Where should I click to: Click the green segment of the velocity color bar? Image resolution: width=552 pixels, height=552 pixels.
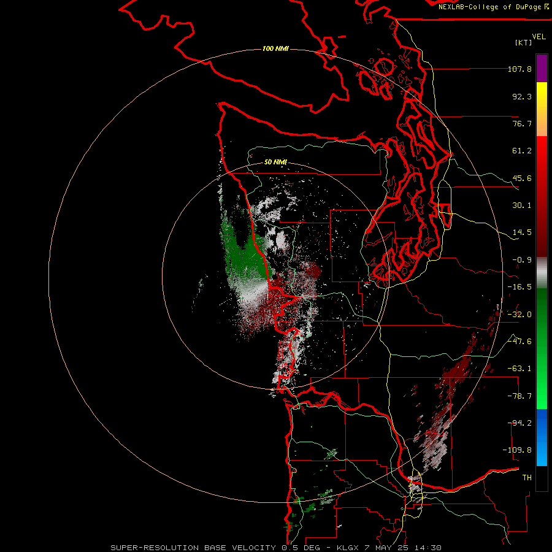[x=542, y=348]
